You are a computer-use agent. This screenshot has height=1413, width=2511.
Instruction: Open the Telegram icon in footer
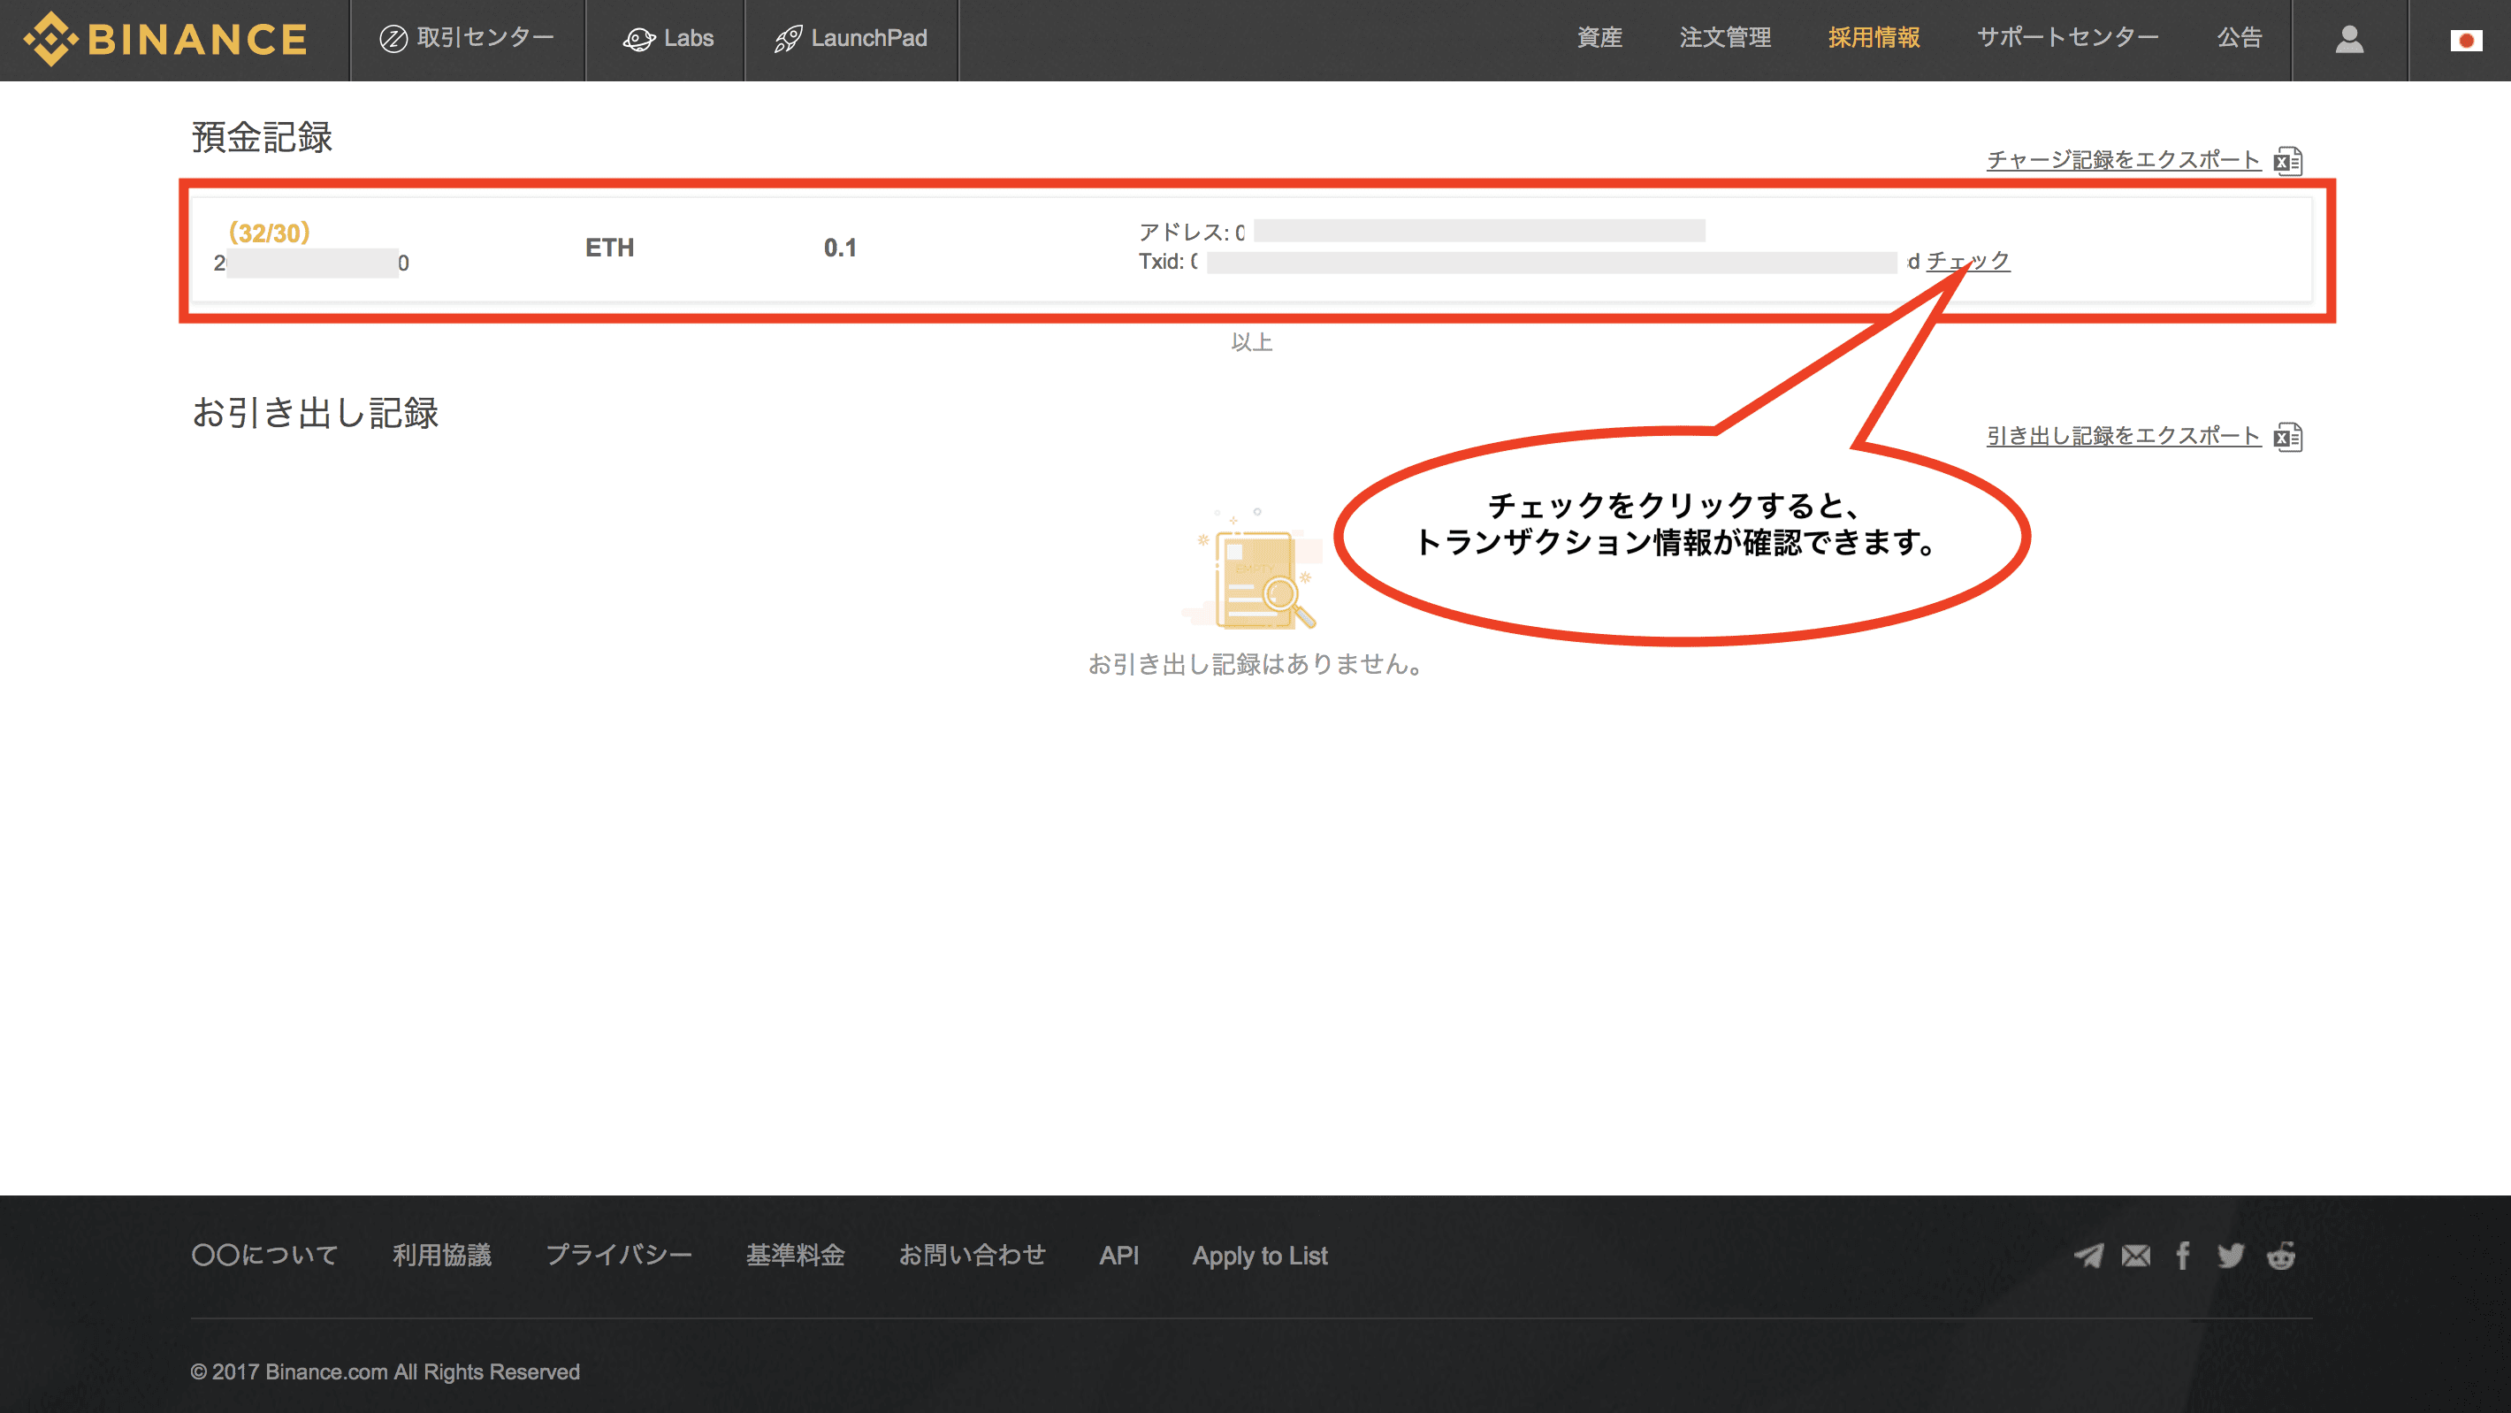2088,1255
